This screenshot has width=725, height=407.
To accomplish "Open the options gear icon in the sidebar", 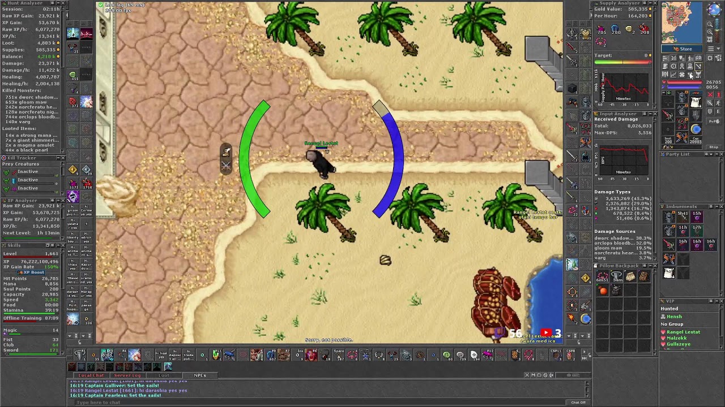I will pyautogui.click(x=710, y=58).
